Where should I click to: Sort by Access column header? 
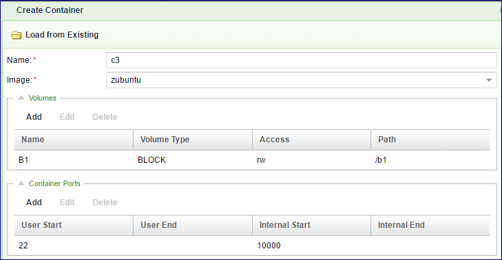312,140
